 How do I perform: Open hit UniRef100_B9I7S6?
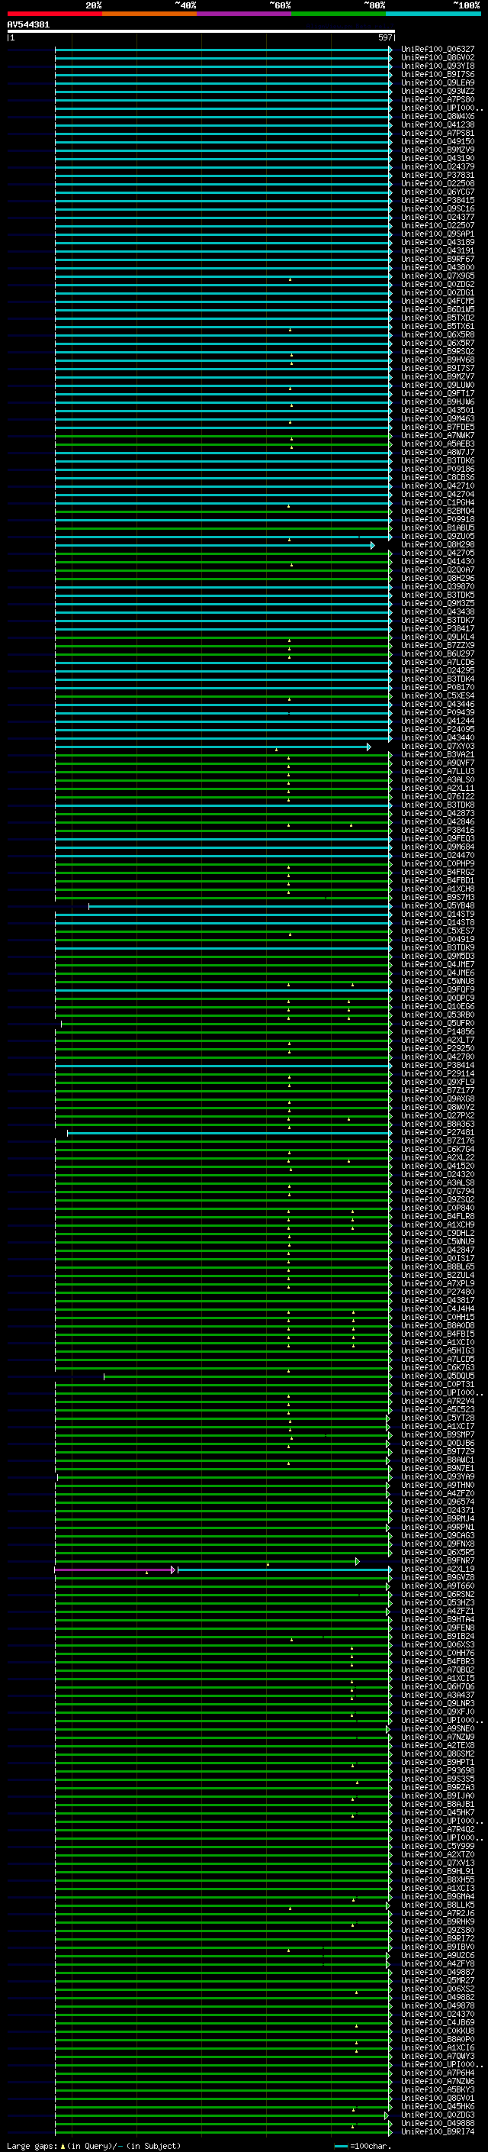click(438, 75)
